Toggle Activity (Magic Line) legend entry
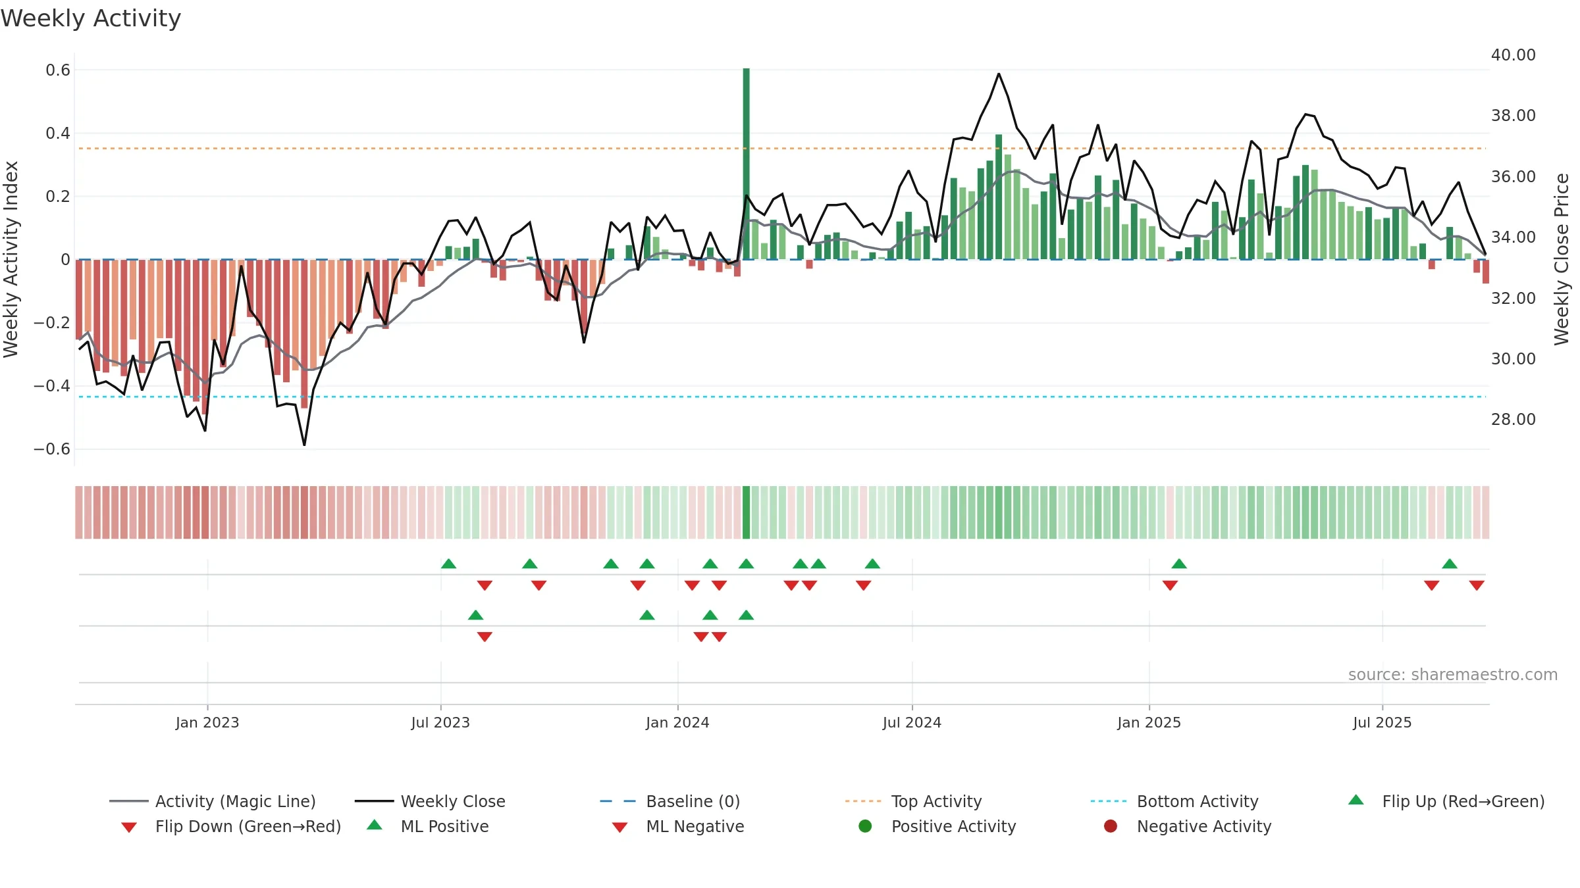 [x=212, y=801]
